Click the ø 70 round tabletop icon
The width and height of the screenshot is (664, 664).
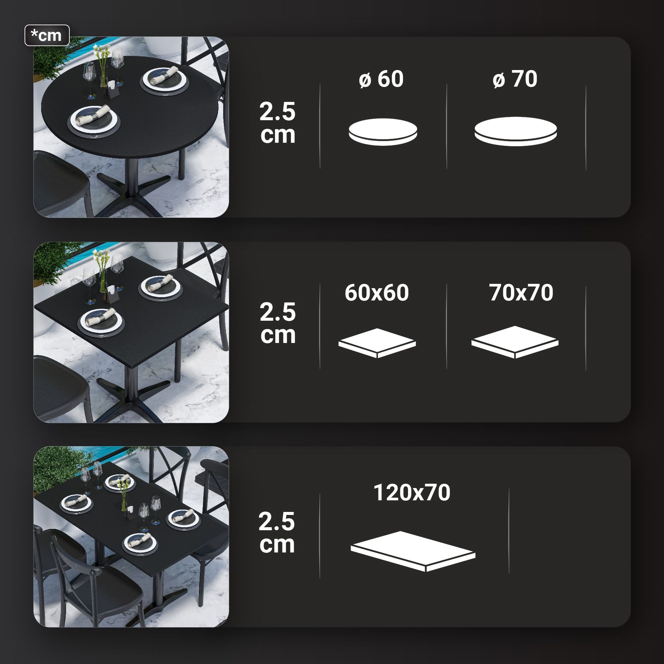pyautogui.click(x=516, y=131)
